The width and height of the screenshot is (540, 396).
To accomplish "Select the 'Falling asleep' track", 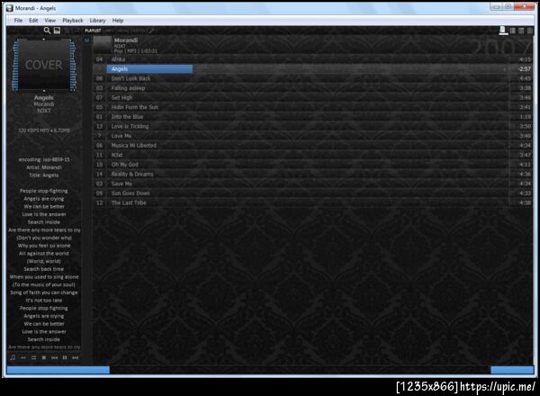I will (311, 88).
